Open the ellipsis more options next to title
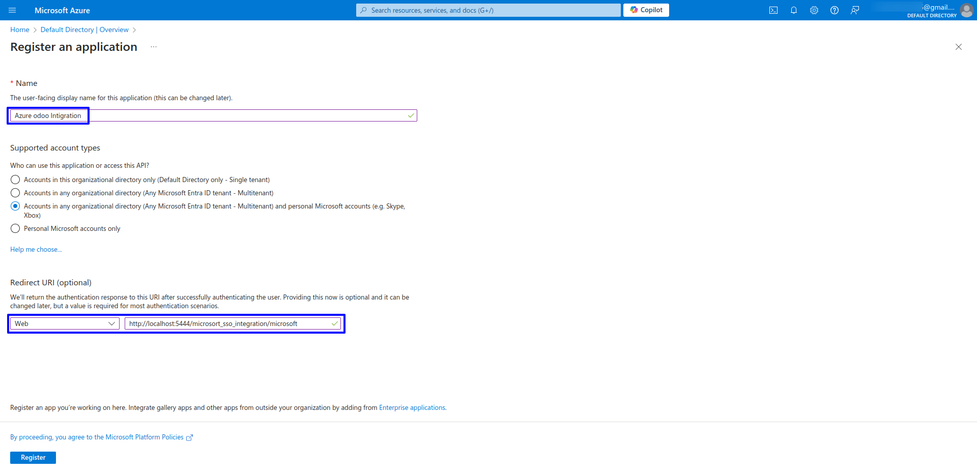977x474 pixels. tap(154, 47)
